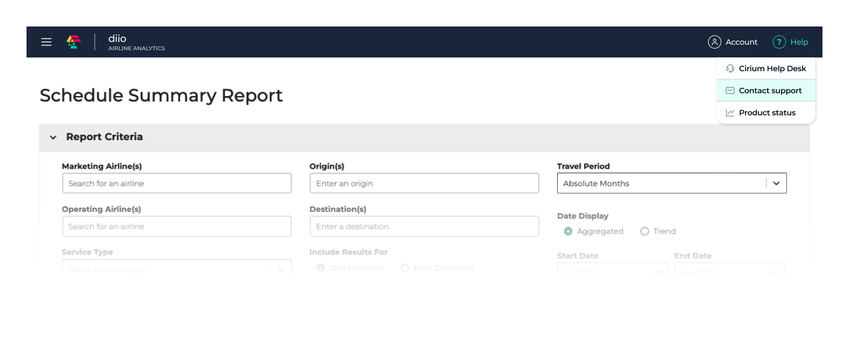
Task: Click the chart icon for Product status
Action: [x=730, y=113]
